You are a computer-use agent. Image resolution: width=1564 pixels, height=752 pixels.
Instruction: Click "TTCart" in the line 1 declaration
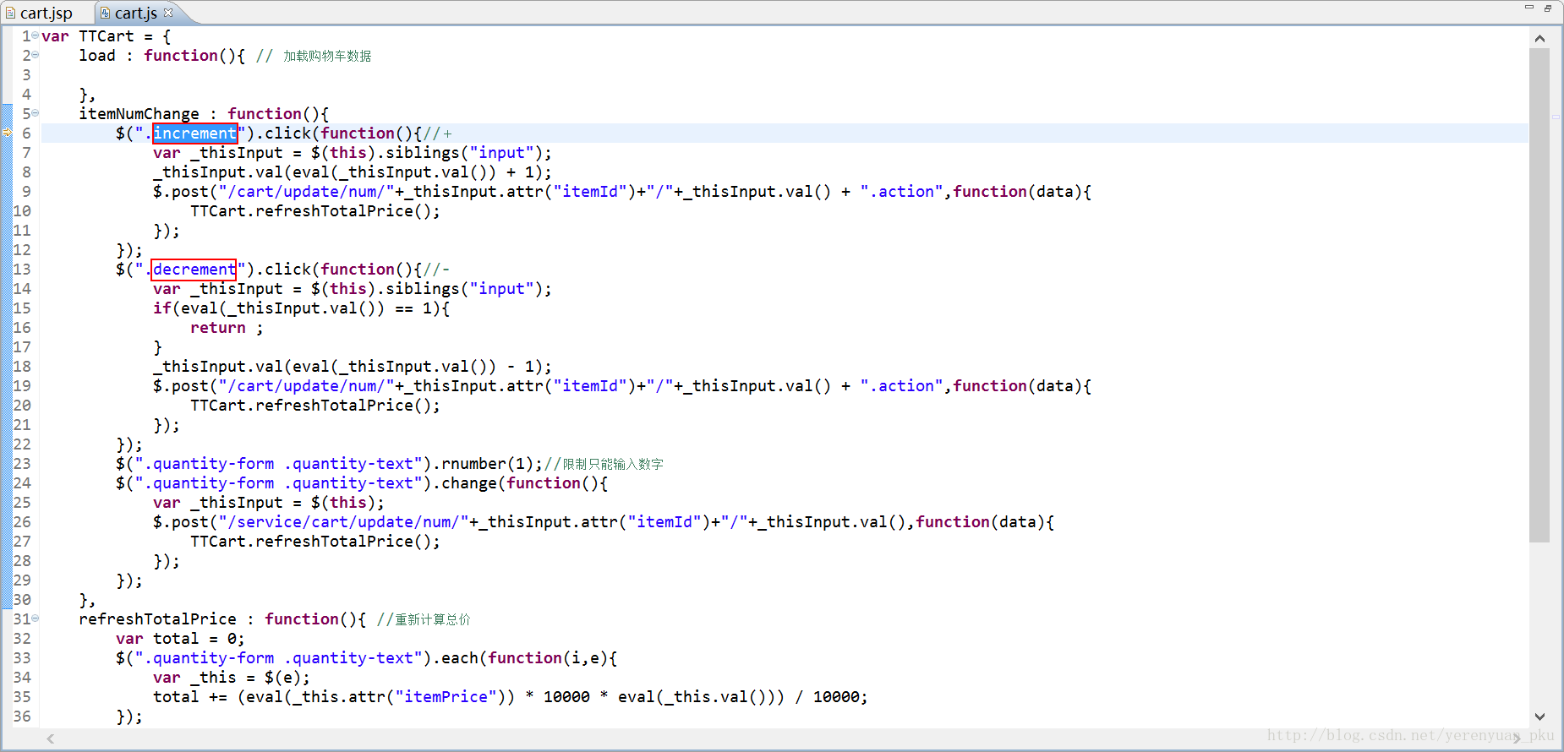(107, 36)
